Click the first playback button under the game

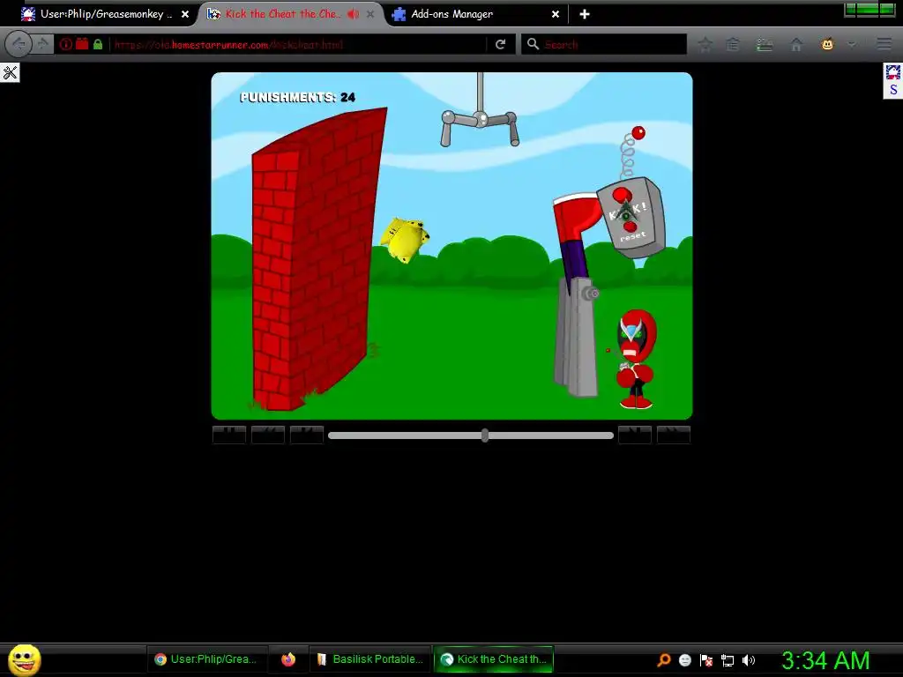click(229, 435)
